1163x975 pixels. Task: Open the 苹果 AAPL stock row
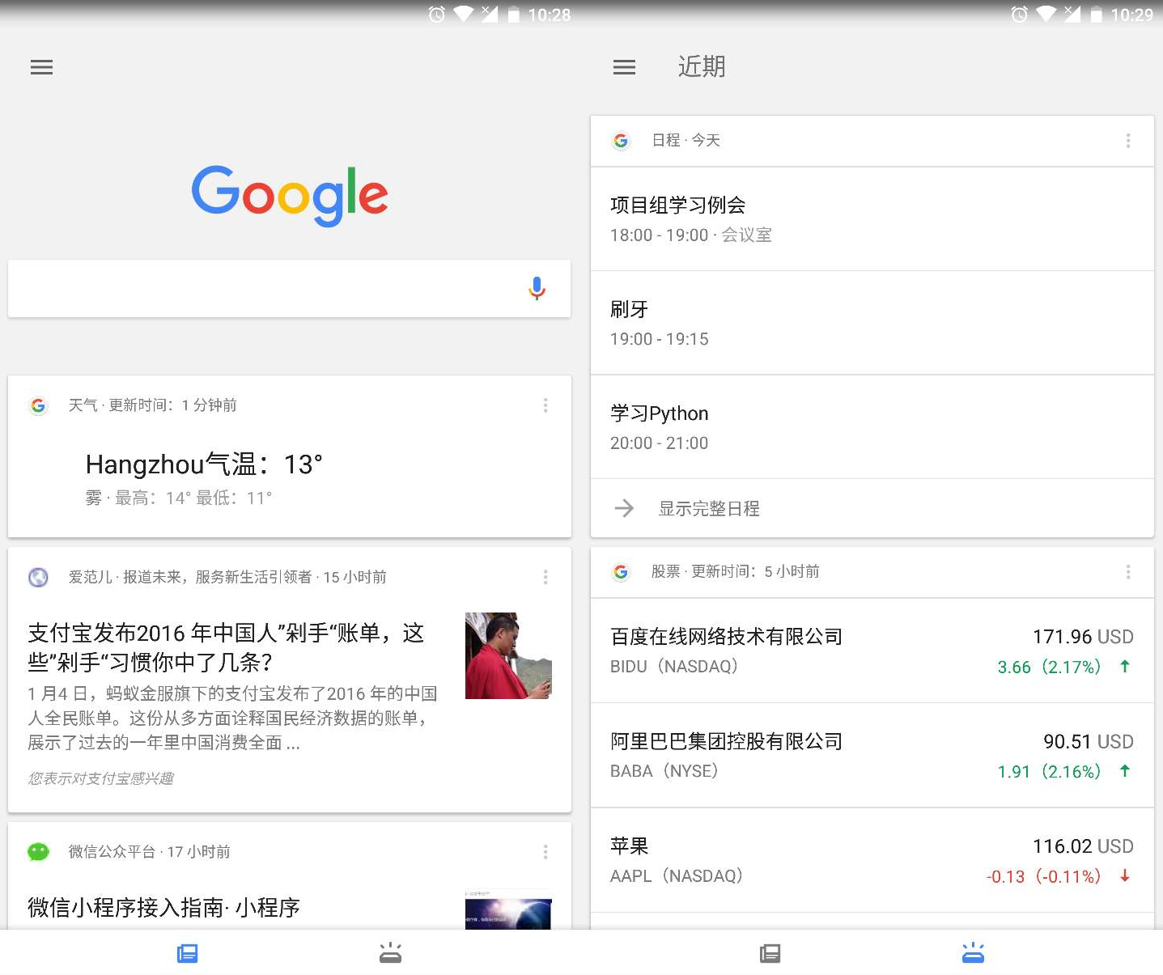click(872, 860)
